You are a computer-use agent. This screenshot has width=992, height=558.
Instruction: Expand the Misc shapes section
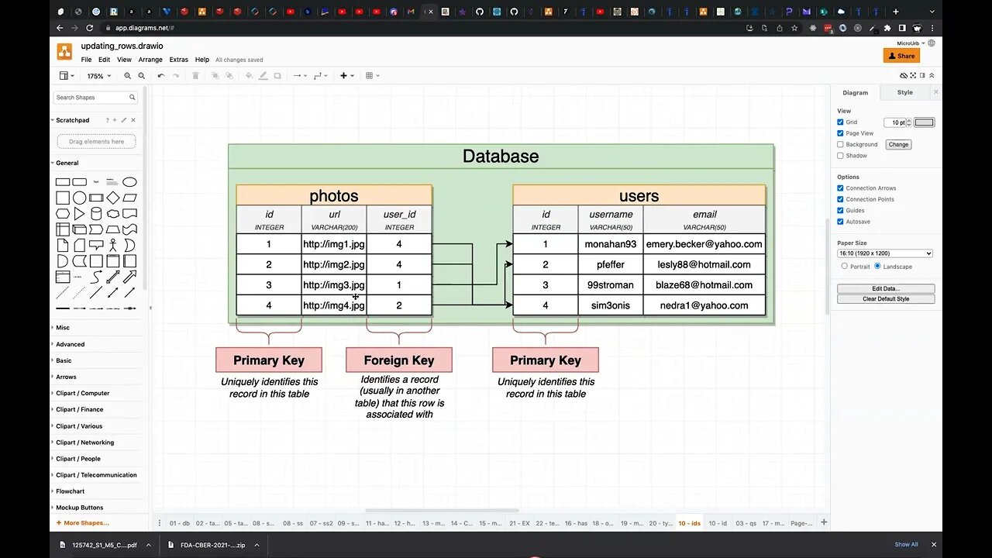(x=63, y=328)
